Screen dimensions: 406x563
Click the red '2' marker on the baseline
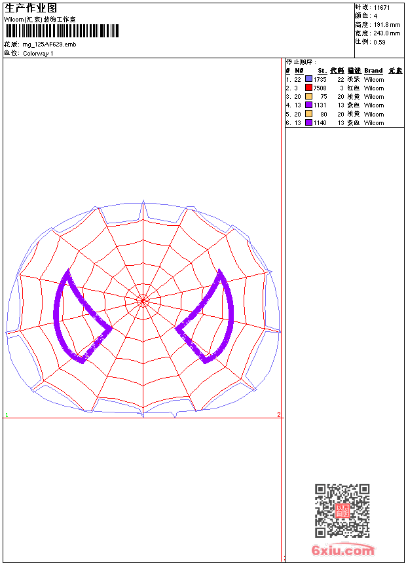click(x=278, y=414)
